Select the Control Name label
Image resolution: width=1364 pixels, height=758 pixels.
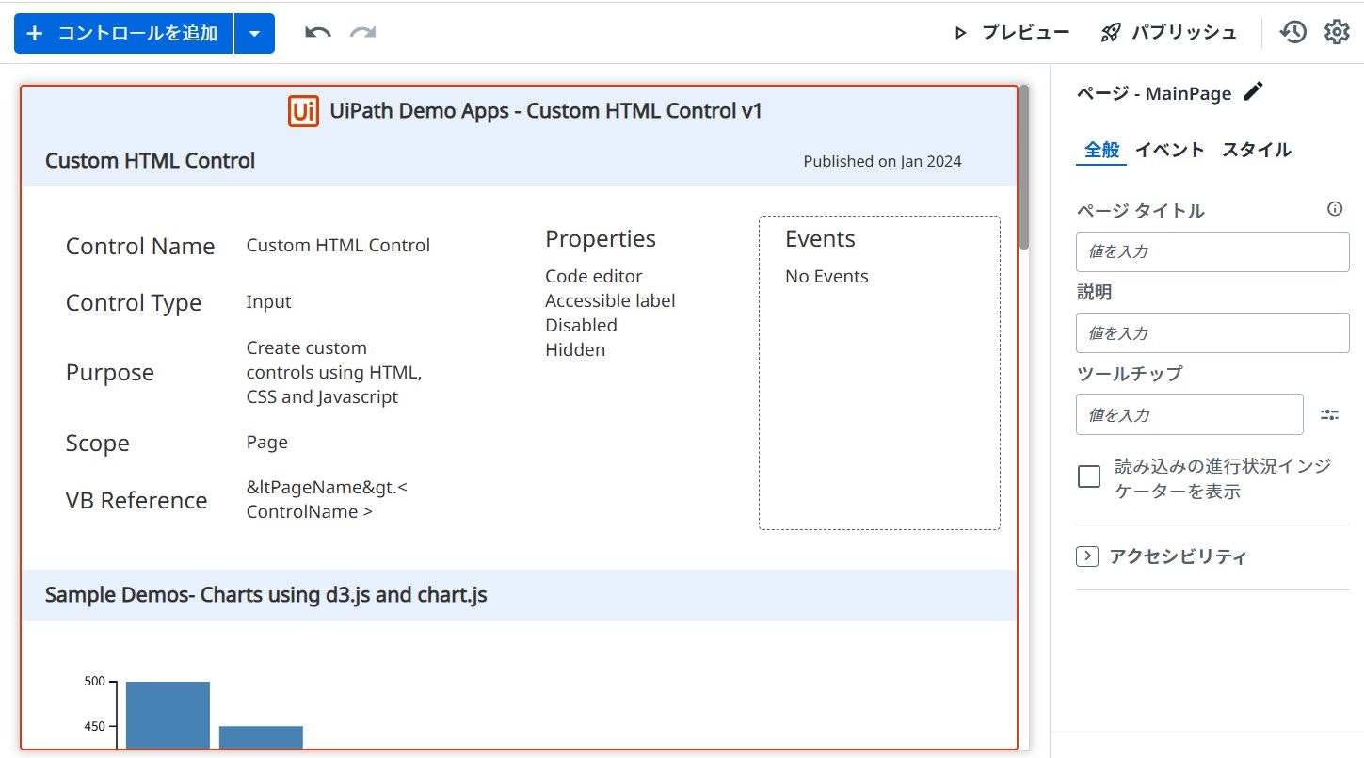[140, 247]
